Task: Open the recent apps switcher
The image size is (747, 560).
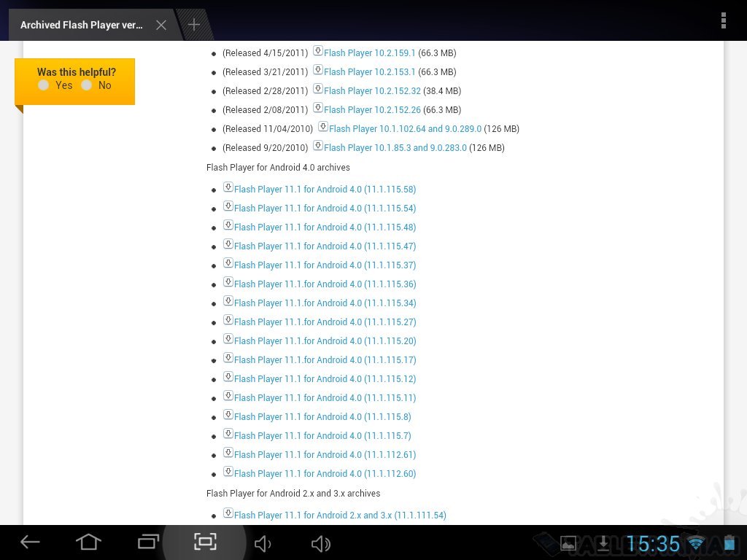Action: (148, 542)
